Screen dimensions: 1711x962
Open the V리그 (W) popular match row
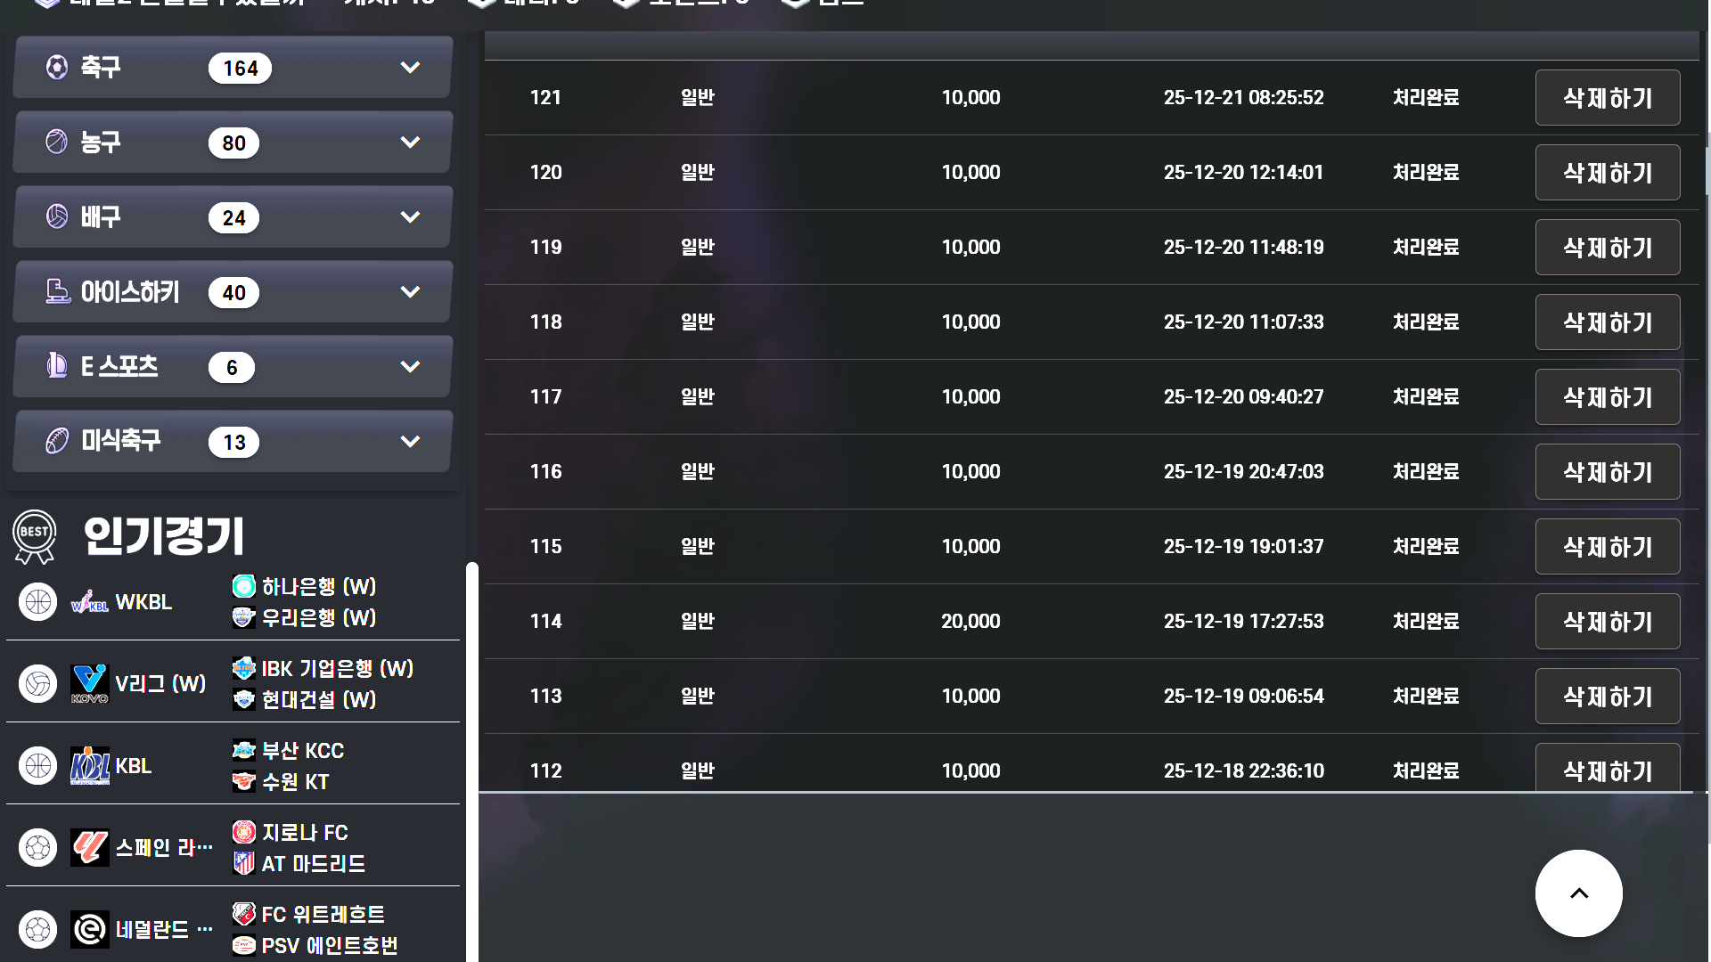click(160, 684)
